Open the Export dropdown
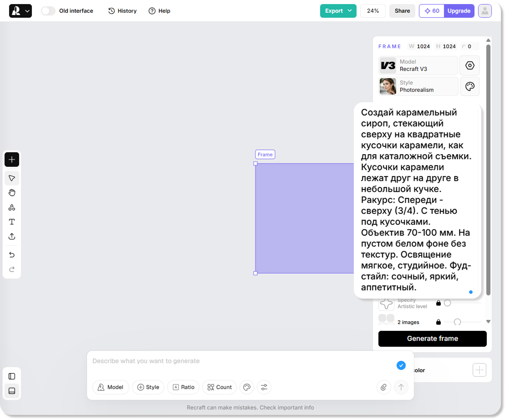 (338, 11)
